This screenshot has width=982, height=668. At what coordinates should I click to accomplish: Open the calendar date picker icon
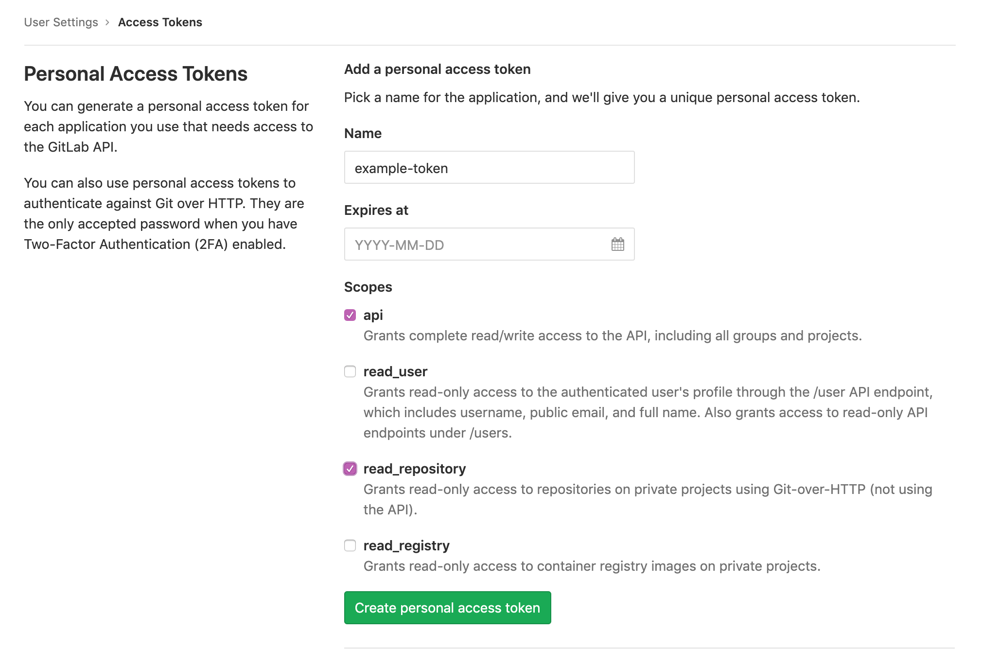[x=617, y=244]
